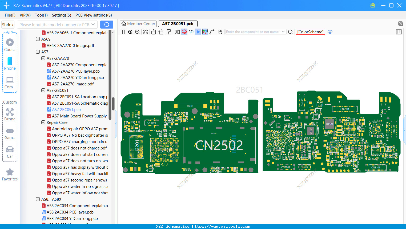The width and height of the screenshot is (406, 229).
Task: Open the VIP(V) menu
Action: pos(25,15)
